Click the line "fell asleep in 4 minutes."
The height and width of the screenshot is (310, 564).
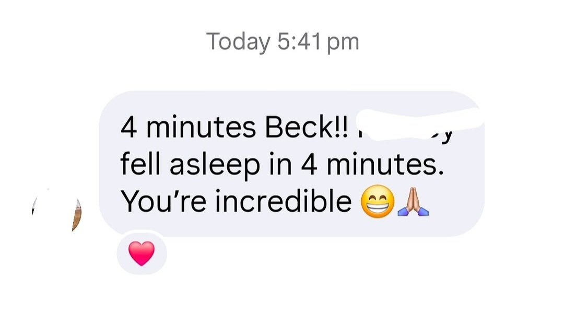coord(282,165)
